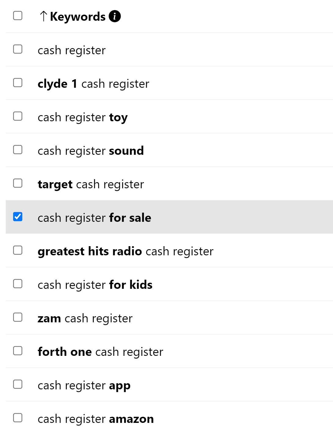This screenshot has width=333, height=432.
Task: Click the Keywords info icon
Action: tap(115, 16)
